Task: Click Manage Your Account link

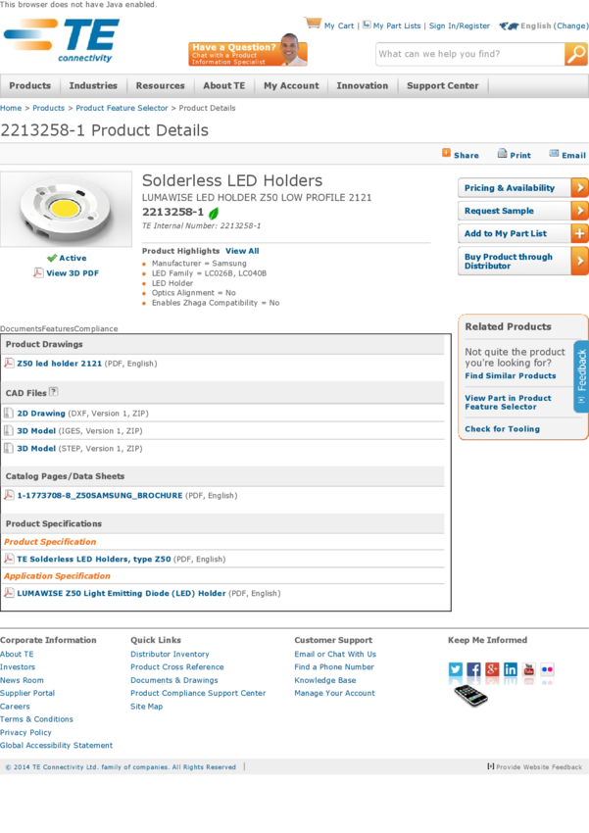Action: [334, 693]
